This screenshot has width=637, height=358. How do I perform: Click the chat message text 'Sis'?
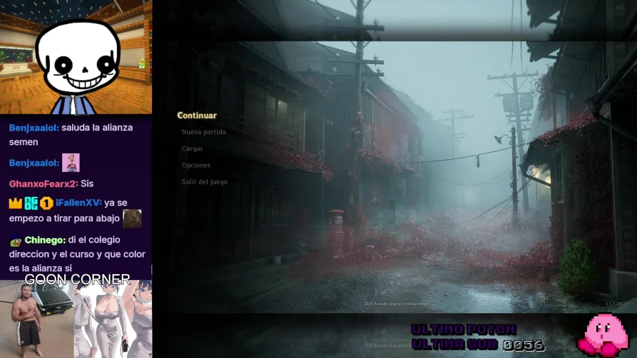pos(87,183)
